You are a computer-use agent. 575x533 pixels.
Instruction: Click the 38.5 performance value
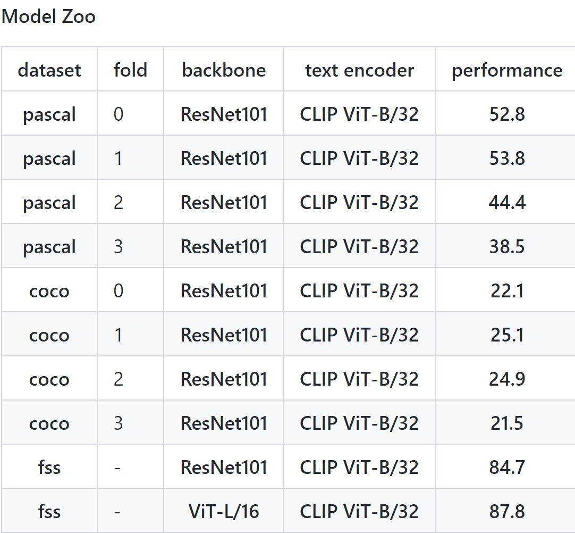tap(506, 247)
